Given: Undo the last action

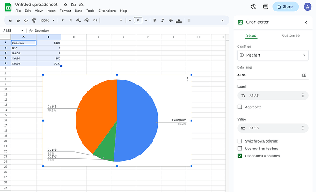Looking at the screenshot, I should [x=10, y=20].
